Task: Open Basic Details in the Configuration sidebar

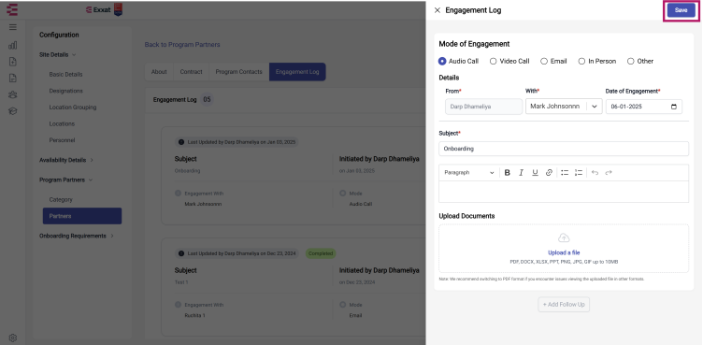Action: coord(65,75)
